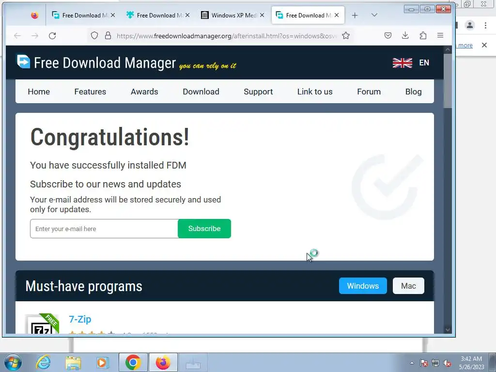Click the 'more' link in Chrome window

[465, 45]
